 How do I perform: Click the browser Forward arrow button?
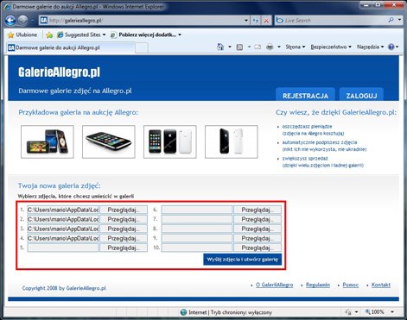pyautogui.click(x=22, y=21)
